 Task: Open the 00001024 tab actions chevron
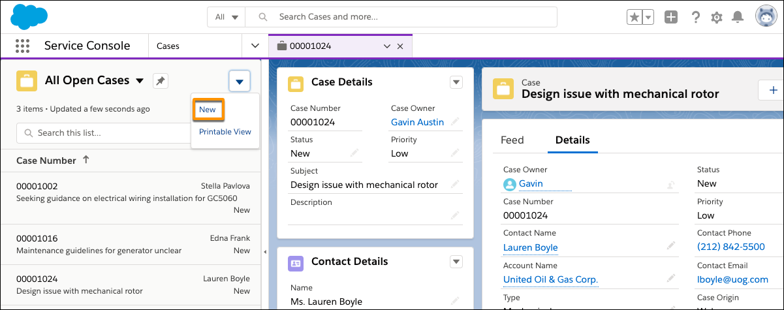click(x=386, y=46)
